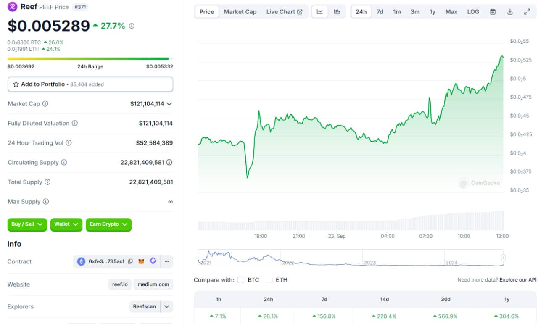Viewport: 538px width, 324px height.
Task: Download chart data icon
Action: coord(510,12)
